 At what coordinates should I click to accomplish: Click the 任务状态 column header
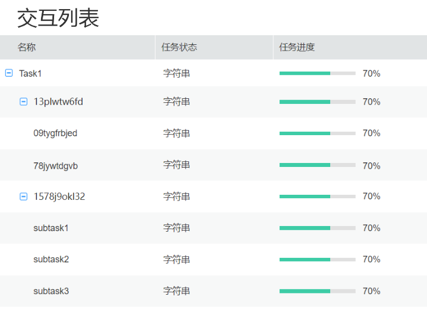[x=179, y=47]
